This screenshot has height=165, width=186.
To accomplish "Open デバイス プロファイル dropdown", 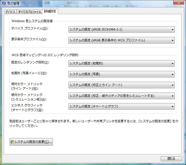I will pyautogui.click(x=122, y=29).
